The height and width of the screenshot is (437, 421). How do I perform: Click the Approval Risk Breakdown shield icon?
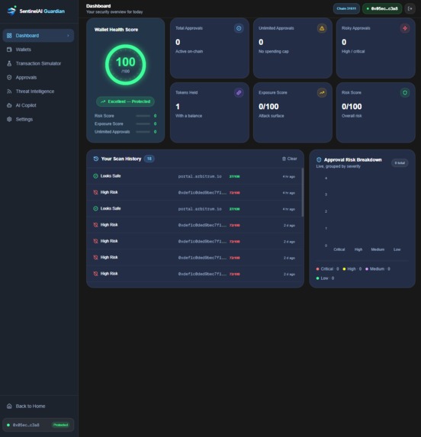tap(319, 159)
